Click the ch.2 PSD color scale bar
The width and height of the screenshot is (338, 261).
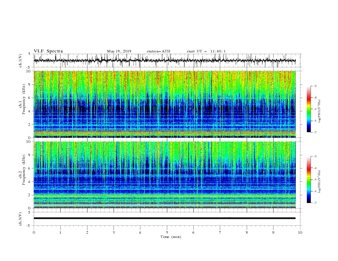click(x=309, y=180)
